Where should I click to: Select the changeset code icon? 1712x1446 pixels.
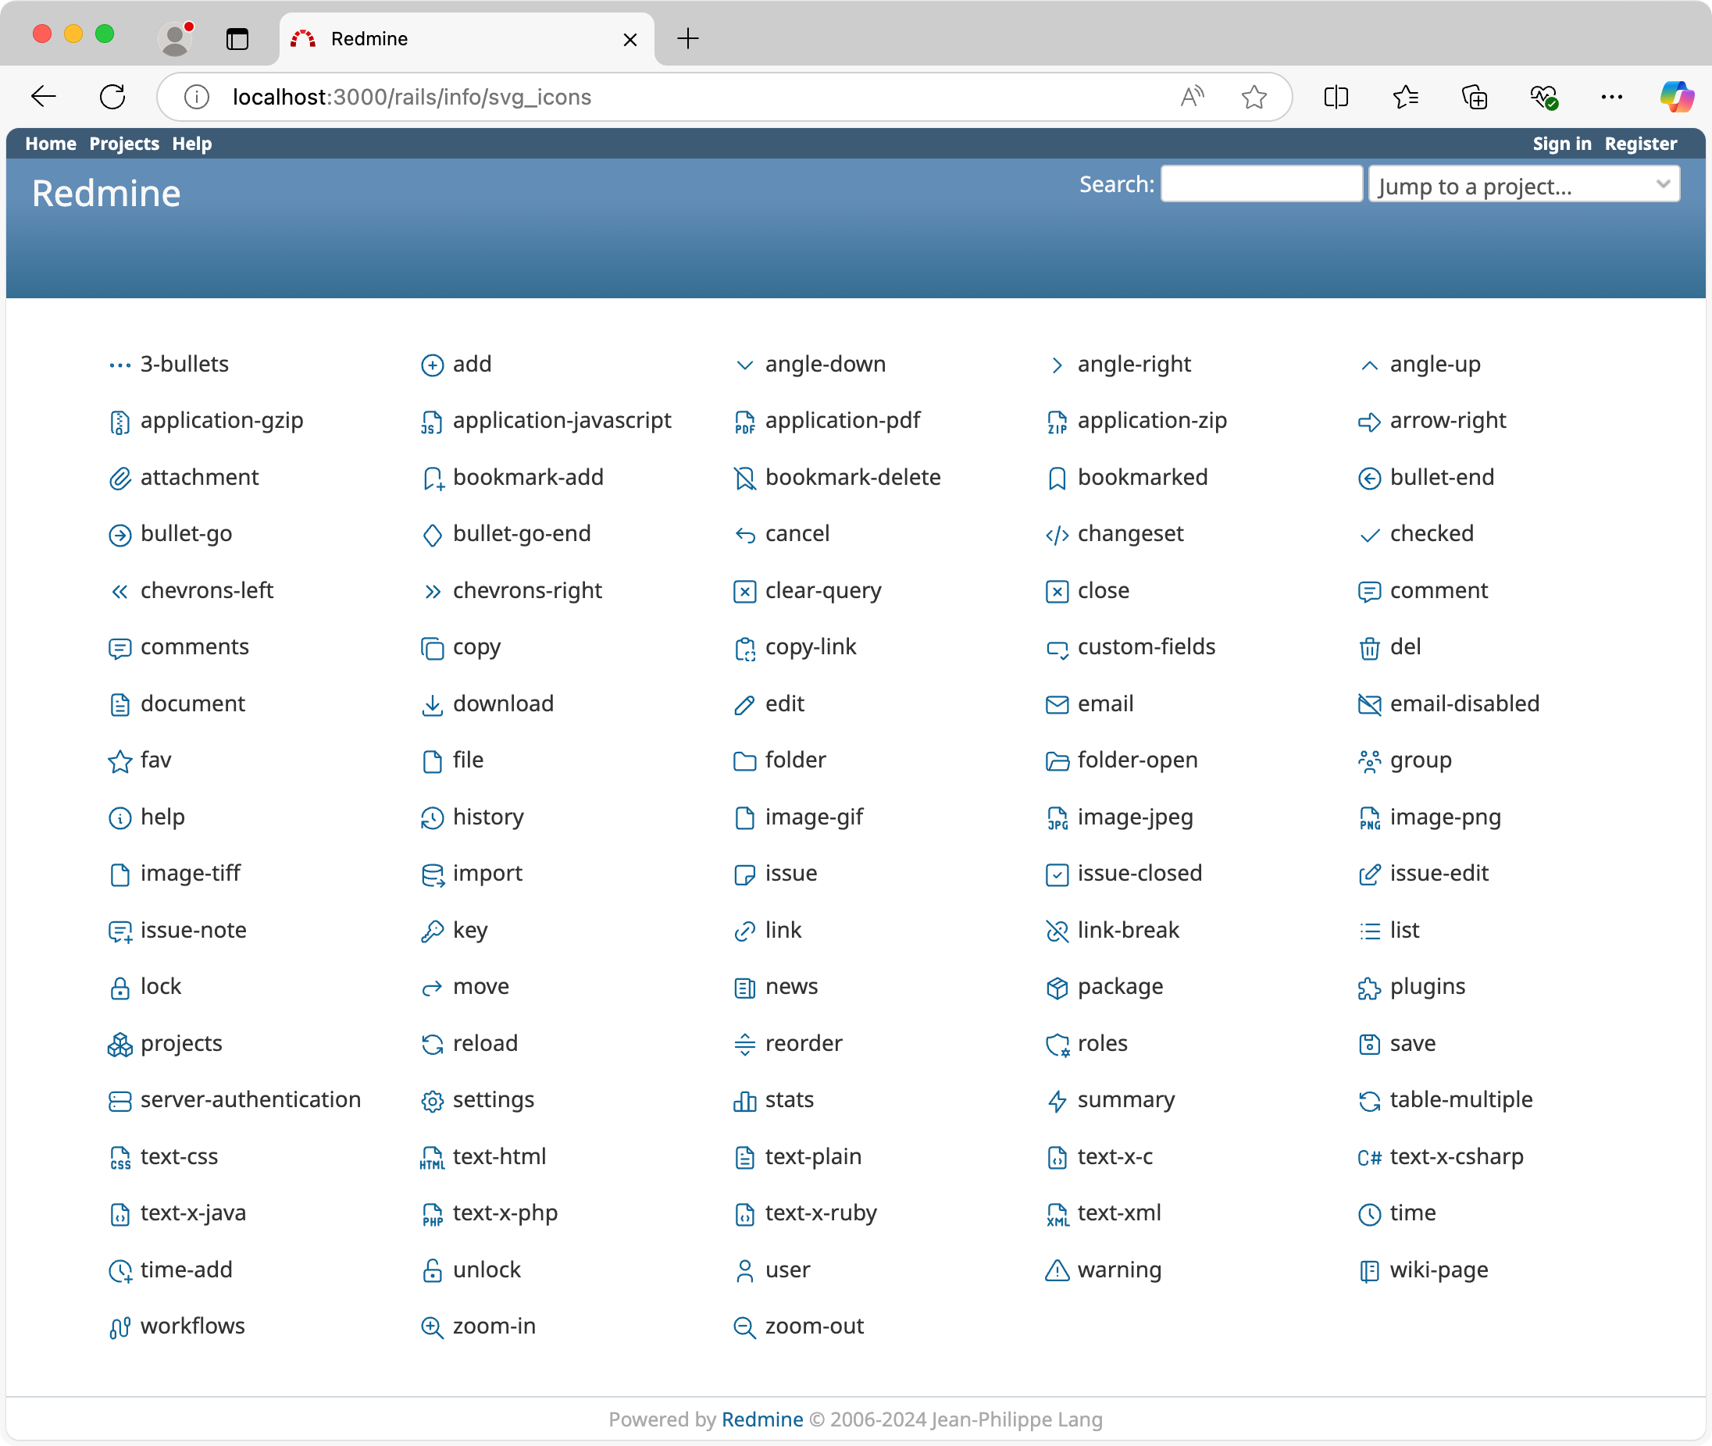click(1057, 536)
